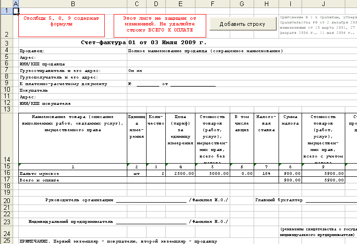Select column header I
The width and height of the screenshot is (357, 244).
tap(290, 4)
